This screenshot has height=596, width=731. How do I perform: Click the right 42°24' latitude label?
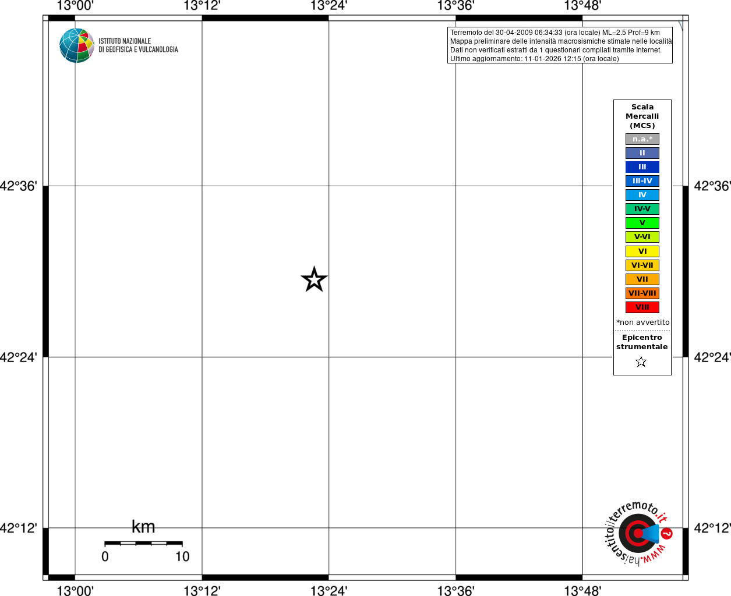click(x=712, y=357)
